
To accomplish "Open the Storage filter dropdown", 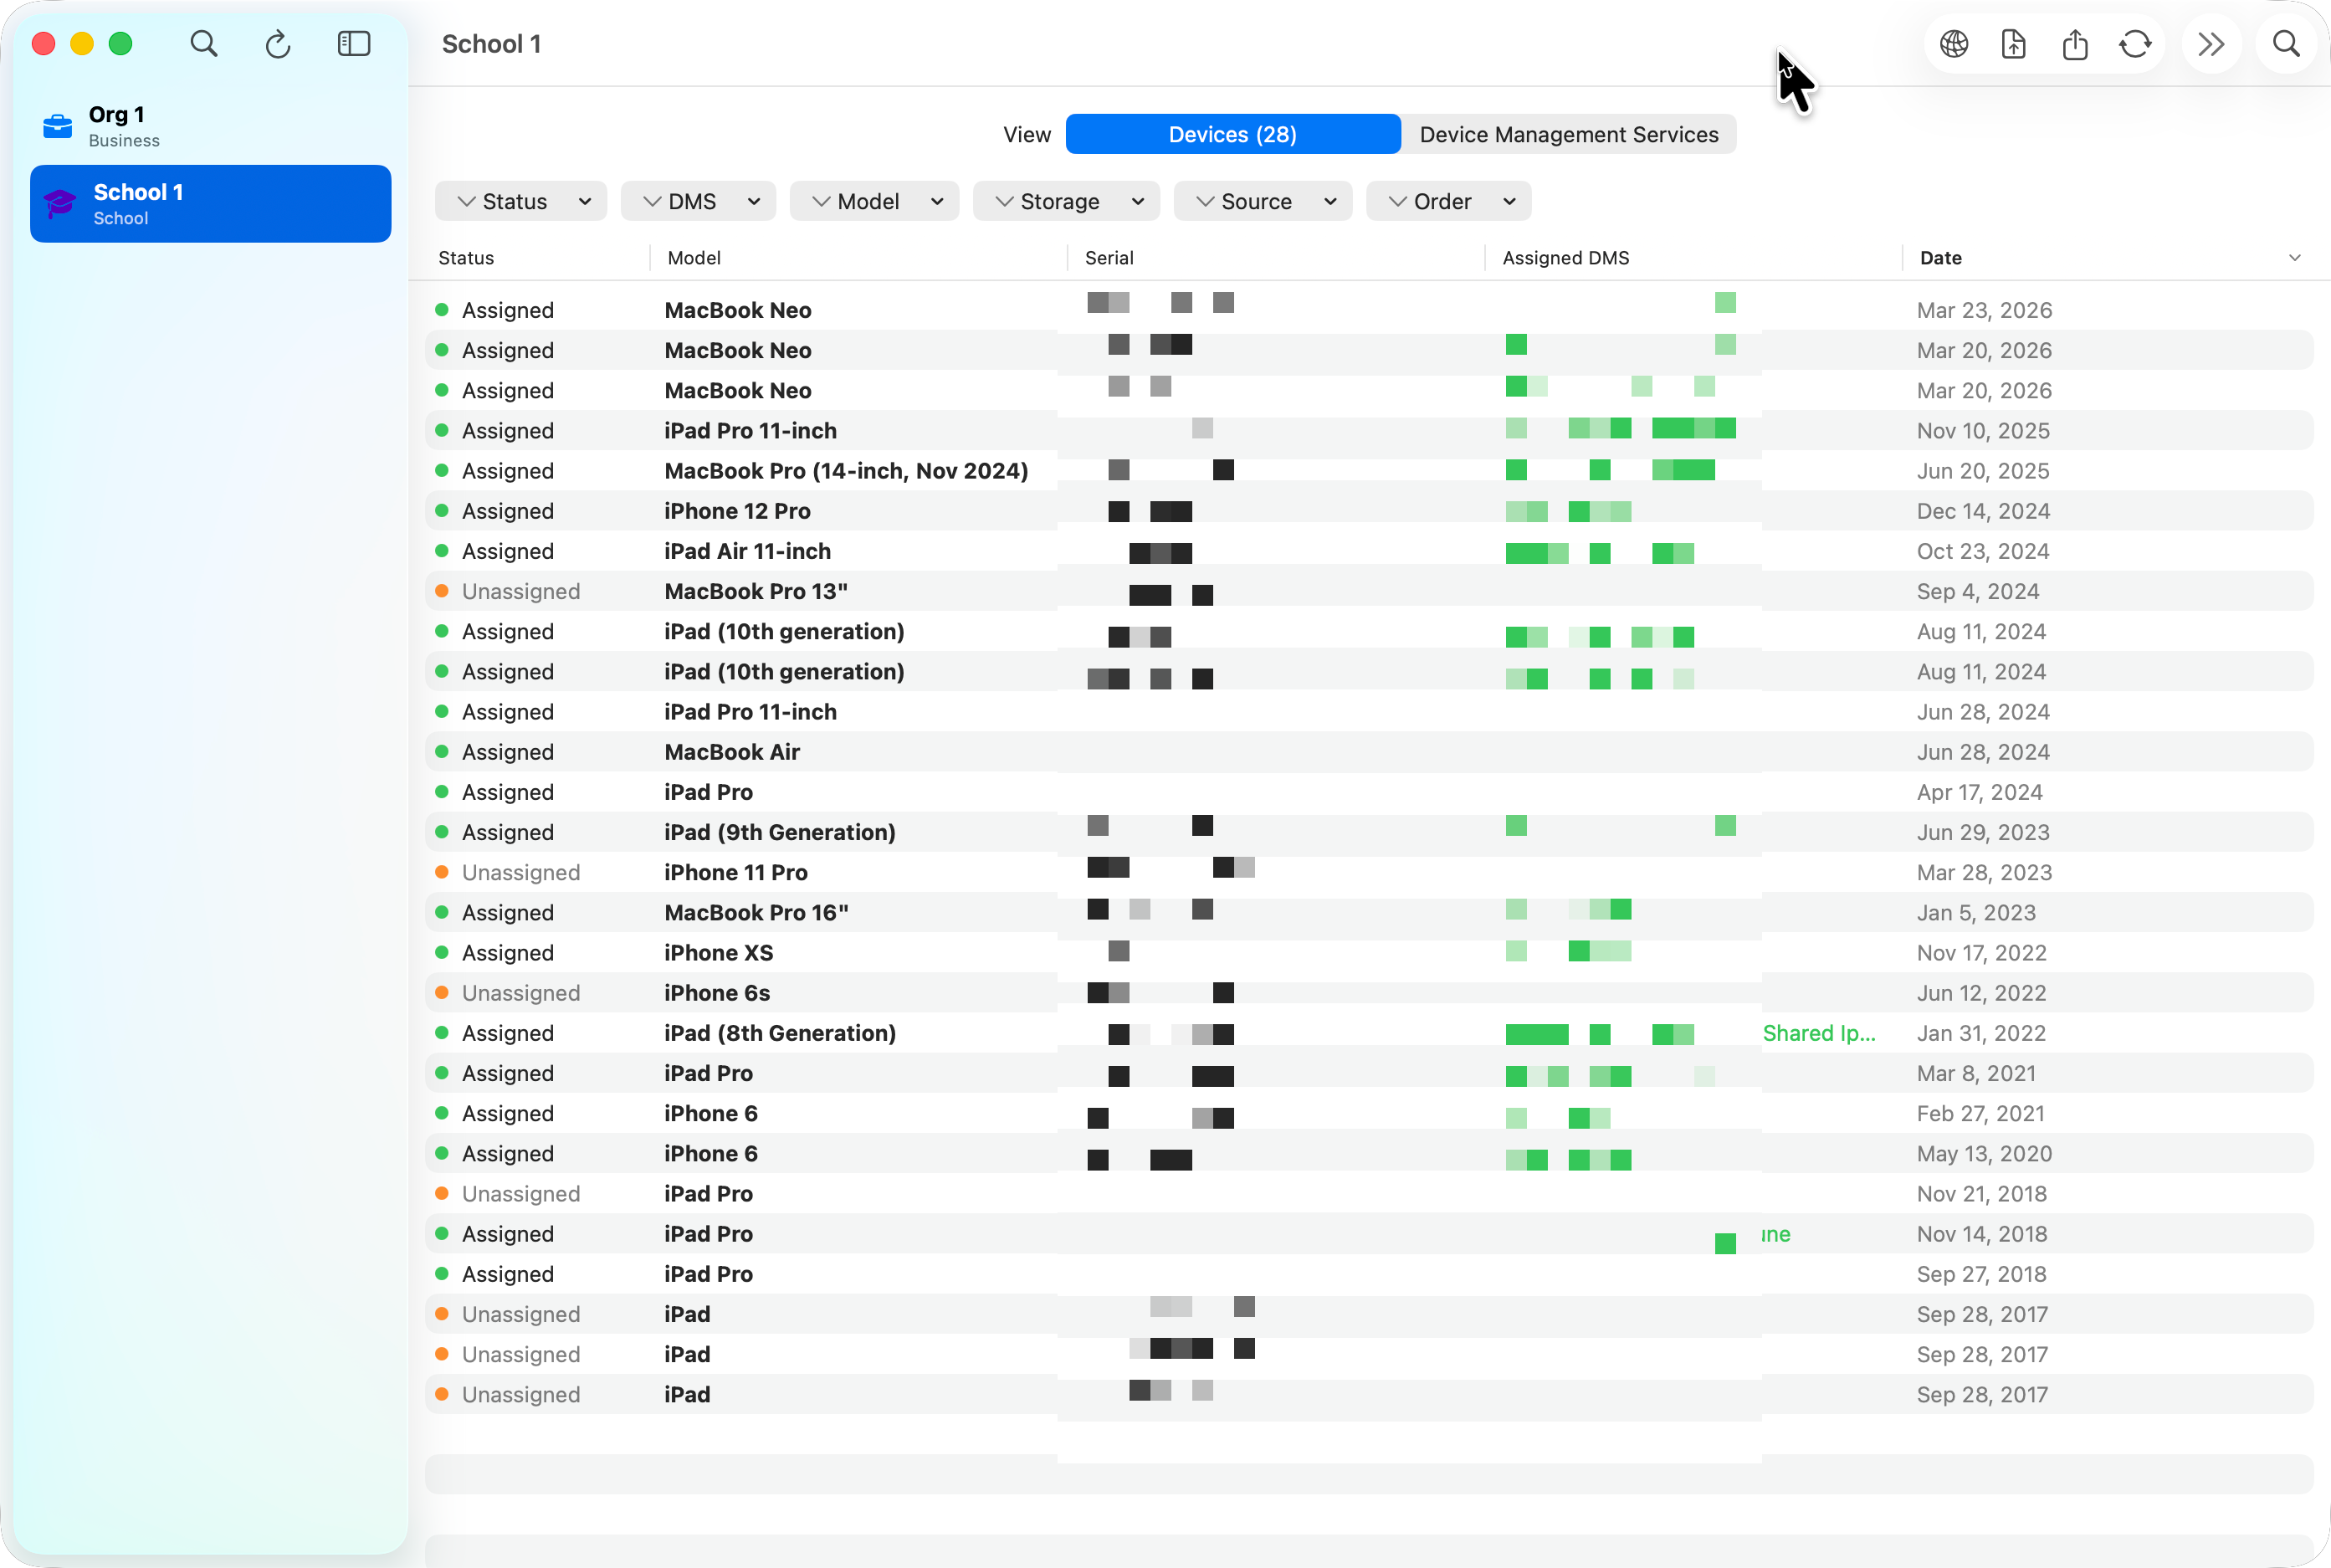I will [x=1065, y=201].
